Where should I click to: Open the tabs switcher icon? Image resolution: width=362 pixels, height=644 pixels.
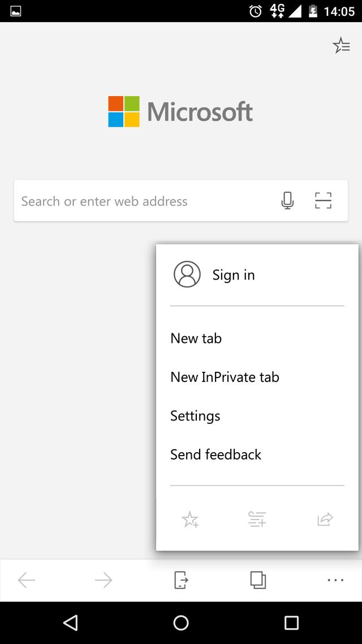(258, 580)
